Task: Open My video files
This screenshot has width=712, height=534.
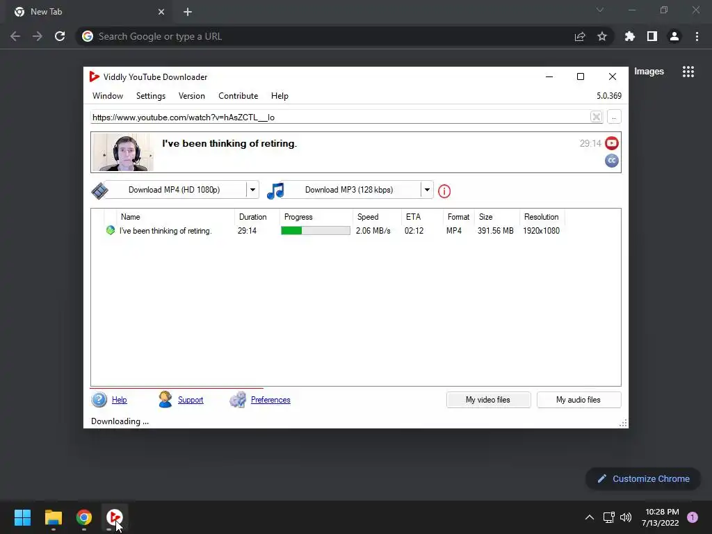Action: (488, 400)
